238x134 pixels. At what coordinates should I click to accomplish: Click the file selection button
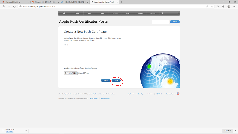pyautogui.click(x=71, y=73)
